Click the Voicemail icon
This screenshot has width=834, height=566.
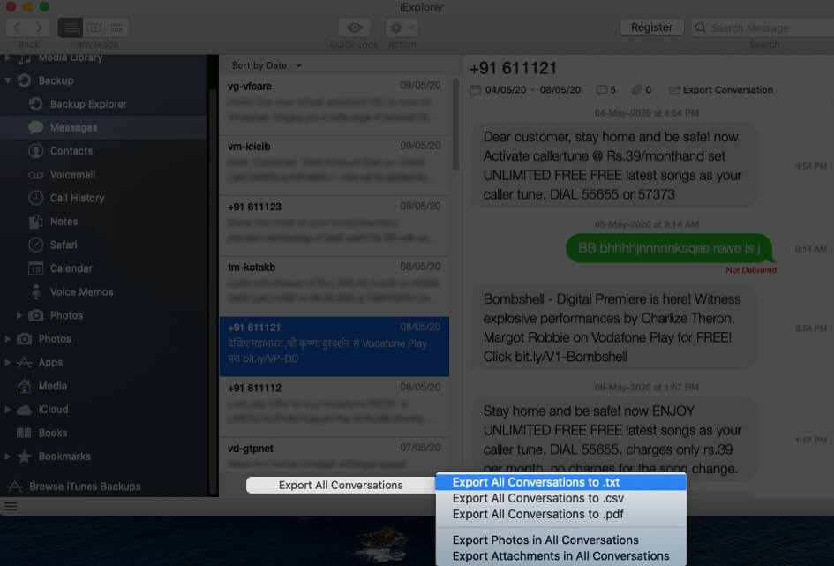(35, 175)
